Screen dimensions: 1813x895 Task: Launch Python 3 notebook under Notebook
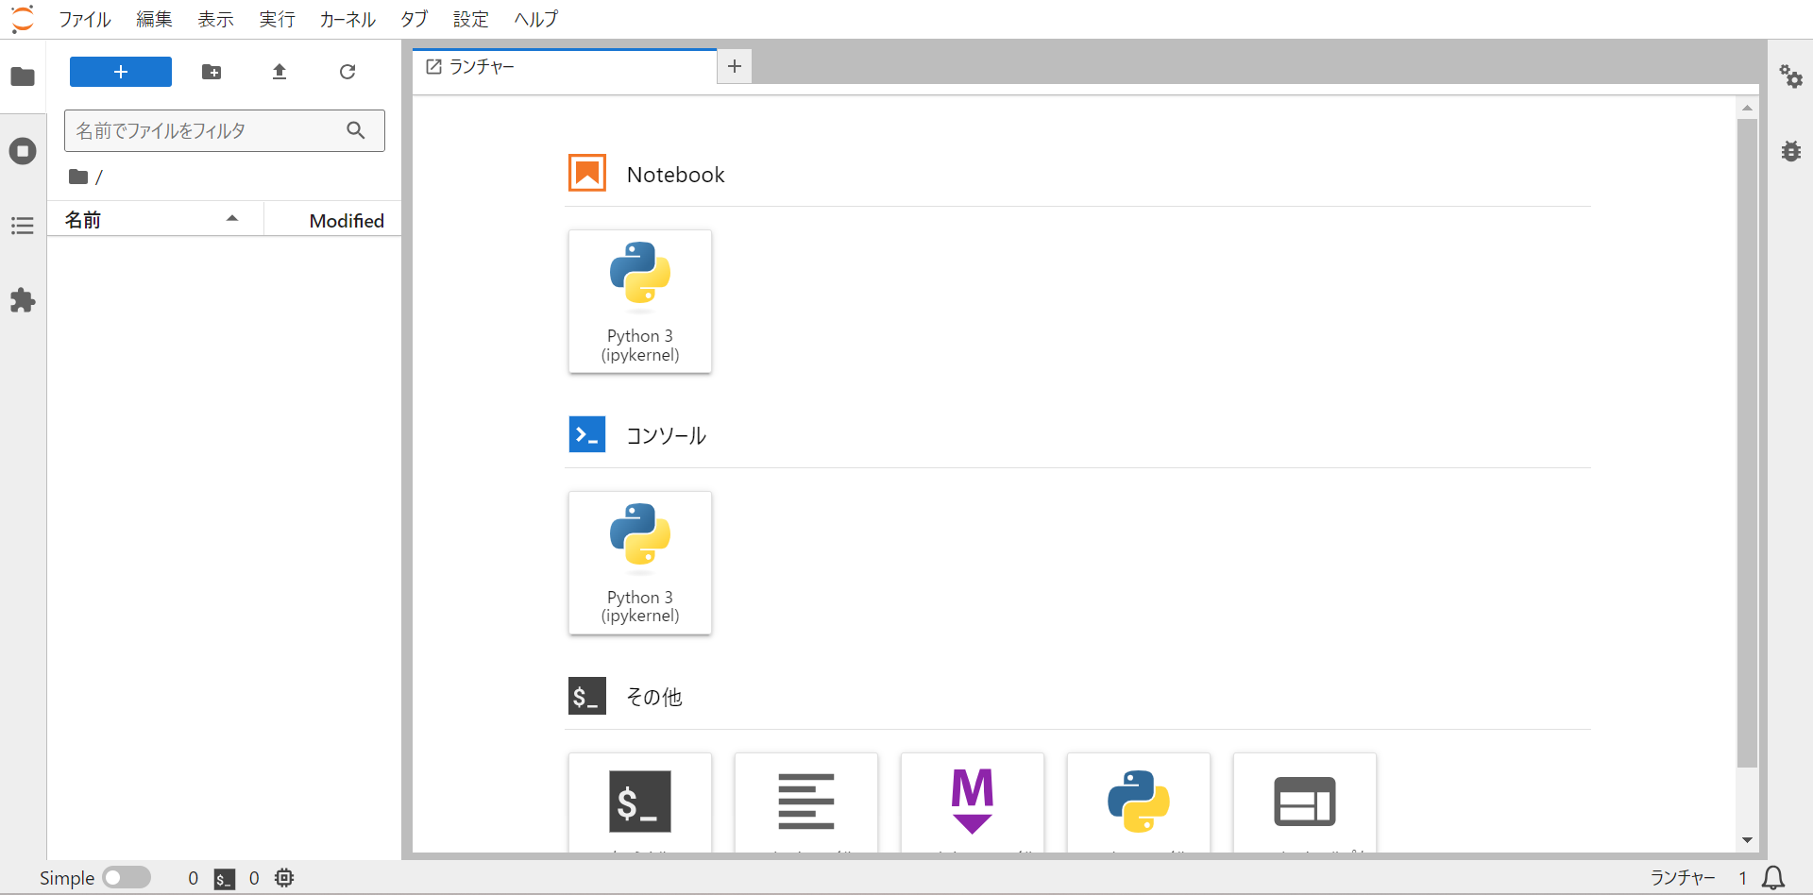[640, 301]
